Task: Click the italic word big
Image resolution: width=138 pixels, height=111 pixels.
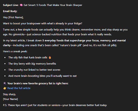Action: coord(33,64)
